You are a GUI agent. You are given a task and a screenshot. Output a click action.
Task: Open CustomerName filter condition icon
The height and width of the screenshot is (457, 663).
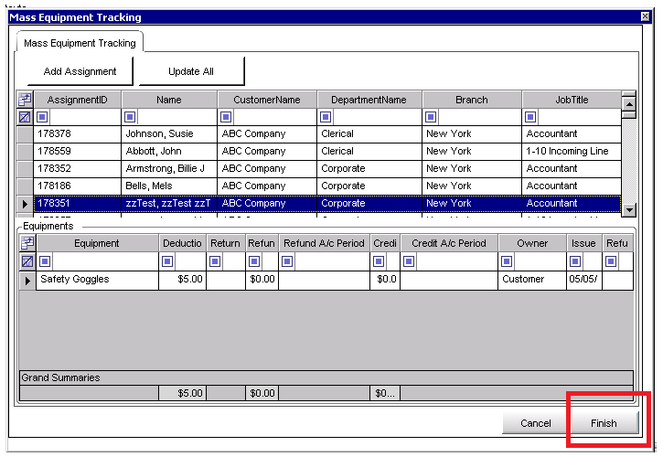[226, 117]
